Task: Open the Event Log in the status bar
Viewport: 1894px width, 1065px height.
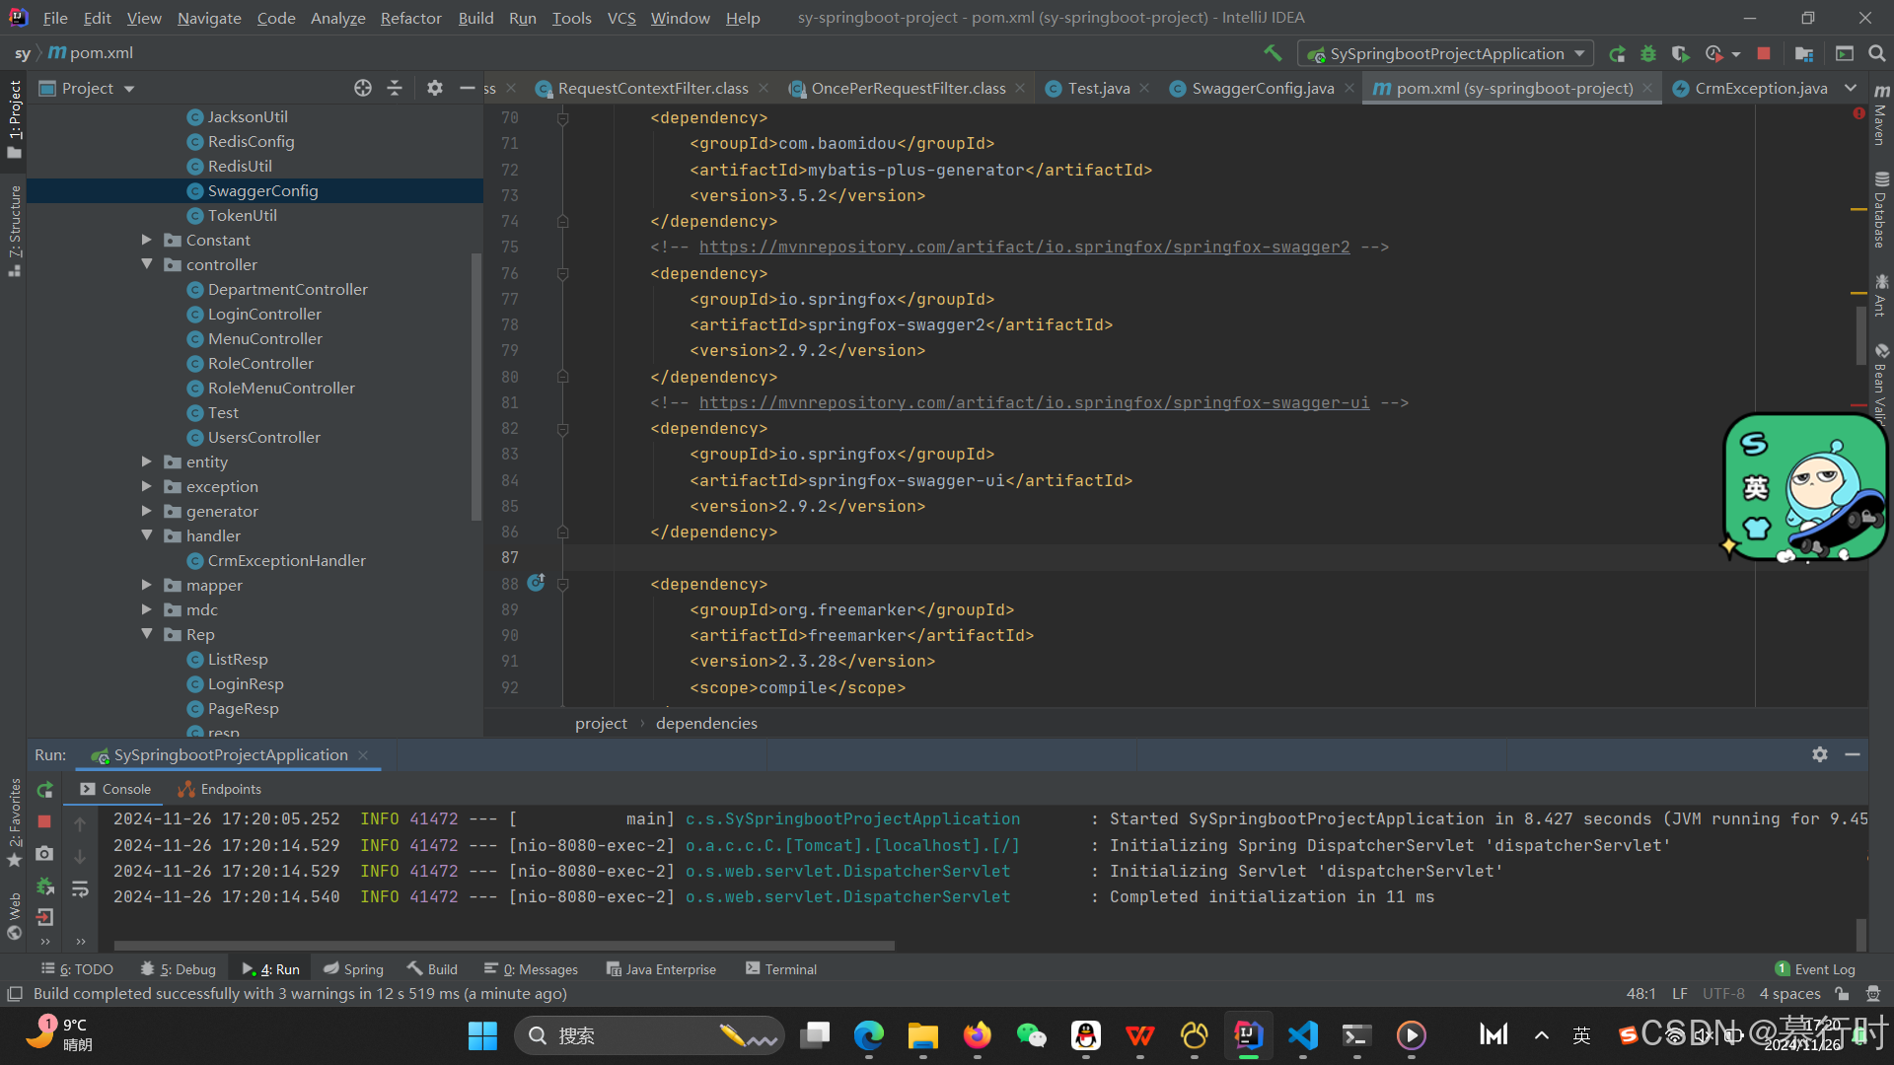Action: click(1823, 968)
